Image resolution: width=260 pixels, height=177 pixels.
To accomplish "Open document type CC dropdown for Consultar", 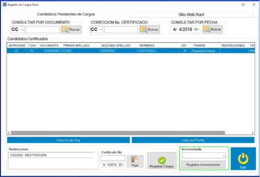I will [17, 29].
